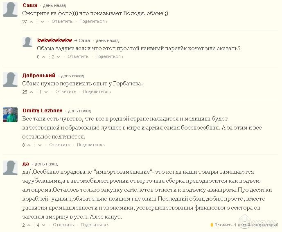This screenshot has width=282, height=232.
Task: Open Dmitry Lezhnev's profile name
Action: 43,110
